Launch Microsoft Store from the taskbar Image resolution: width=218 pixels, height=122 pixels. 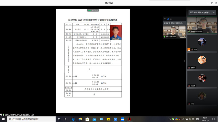coord(87,119)
